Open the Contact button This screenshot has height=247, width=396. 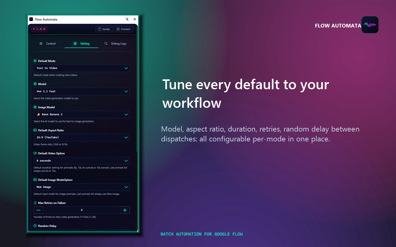coord(123,29)
